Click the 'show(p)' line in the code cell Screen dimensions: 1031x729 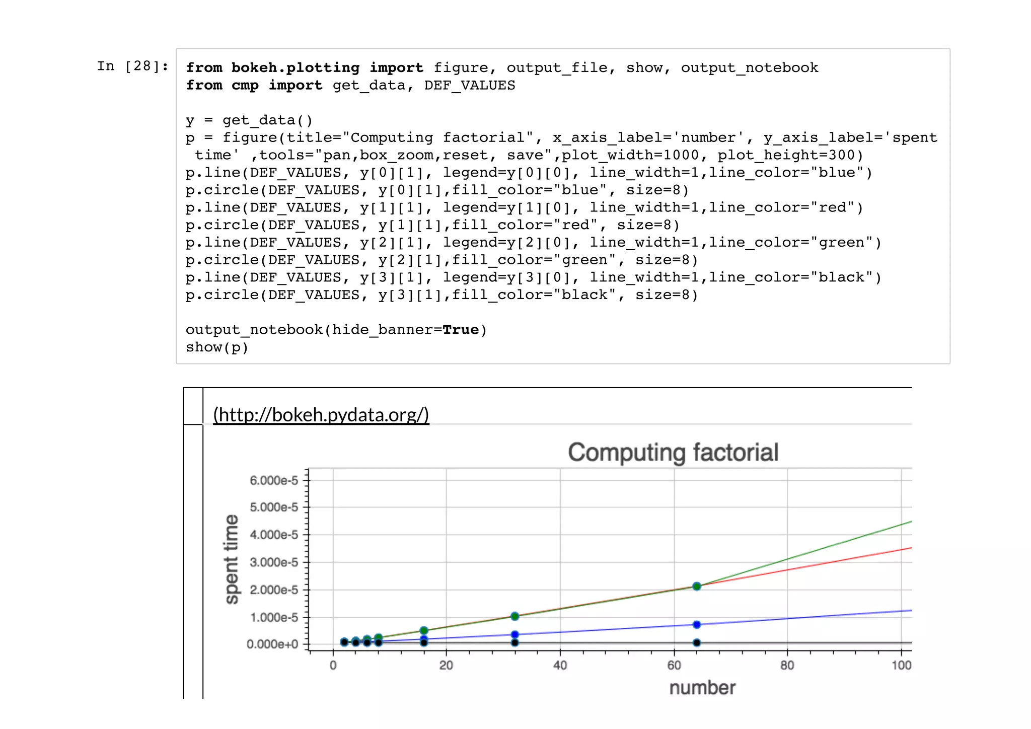point(217,347)
